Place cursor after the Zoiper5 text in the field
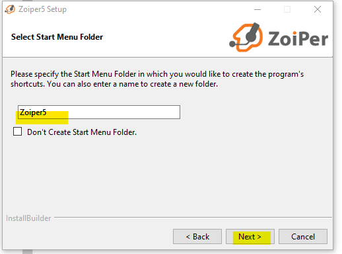This screenshot has height=254, width=342. click(48, 112)
